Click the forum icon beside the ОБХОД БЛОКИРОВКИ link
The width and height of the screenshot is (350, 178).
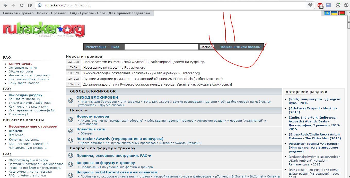(x=71, y=101)
